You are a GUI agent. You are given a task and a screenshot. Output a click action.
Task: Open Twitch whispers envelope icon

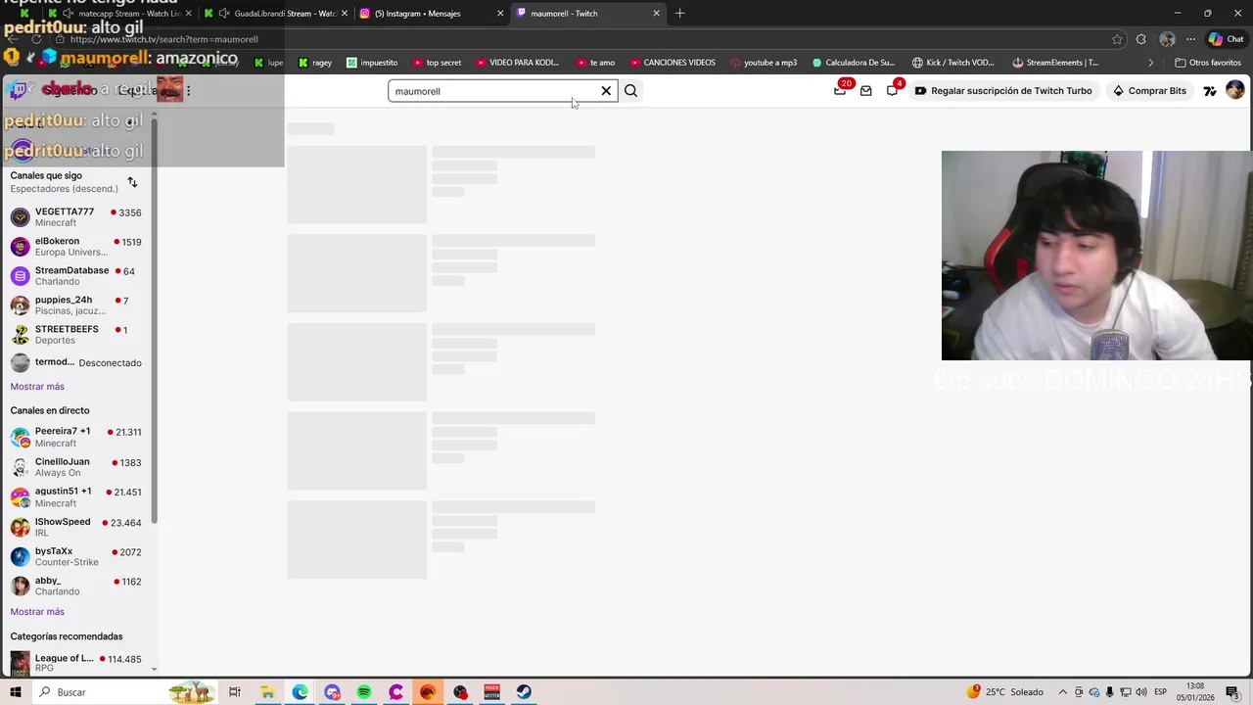tap(866, 91)
